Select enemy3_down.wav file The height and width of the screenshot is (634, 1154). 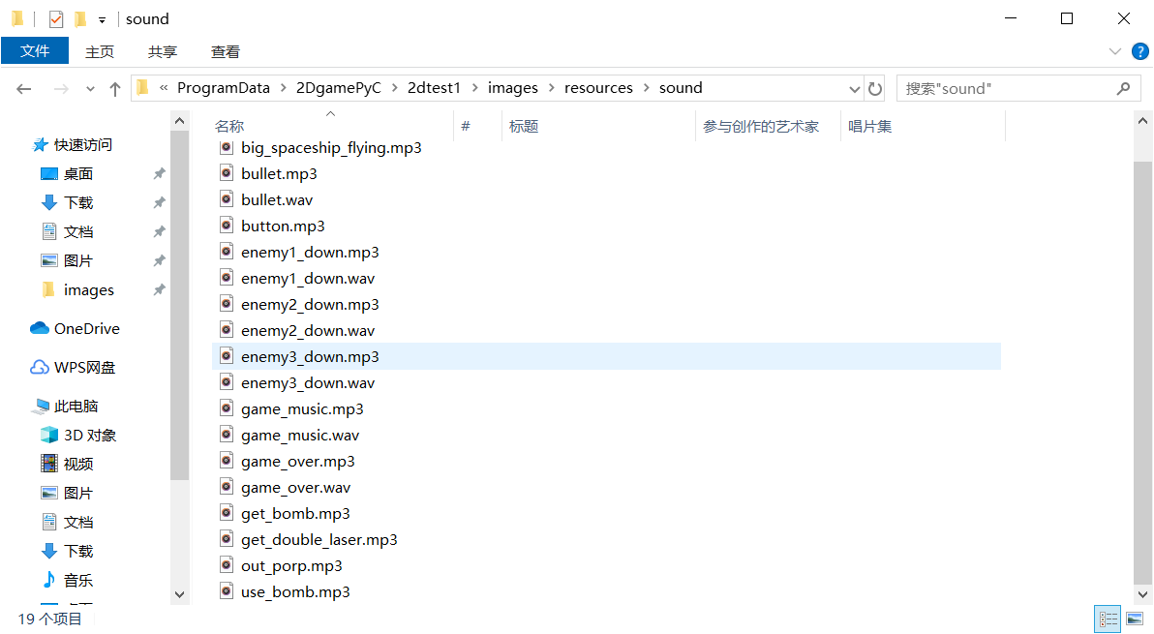pyautogui.click(x=308, y=383)
